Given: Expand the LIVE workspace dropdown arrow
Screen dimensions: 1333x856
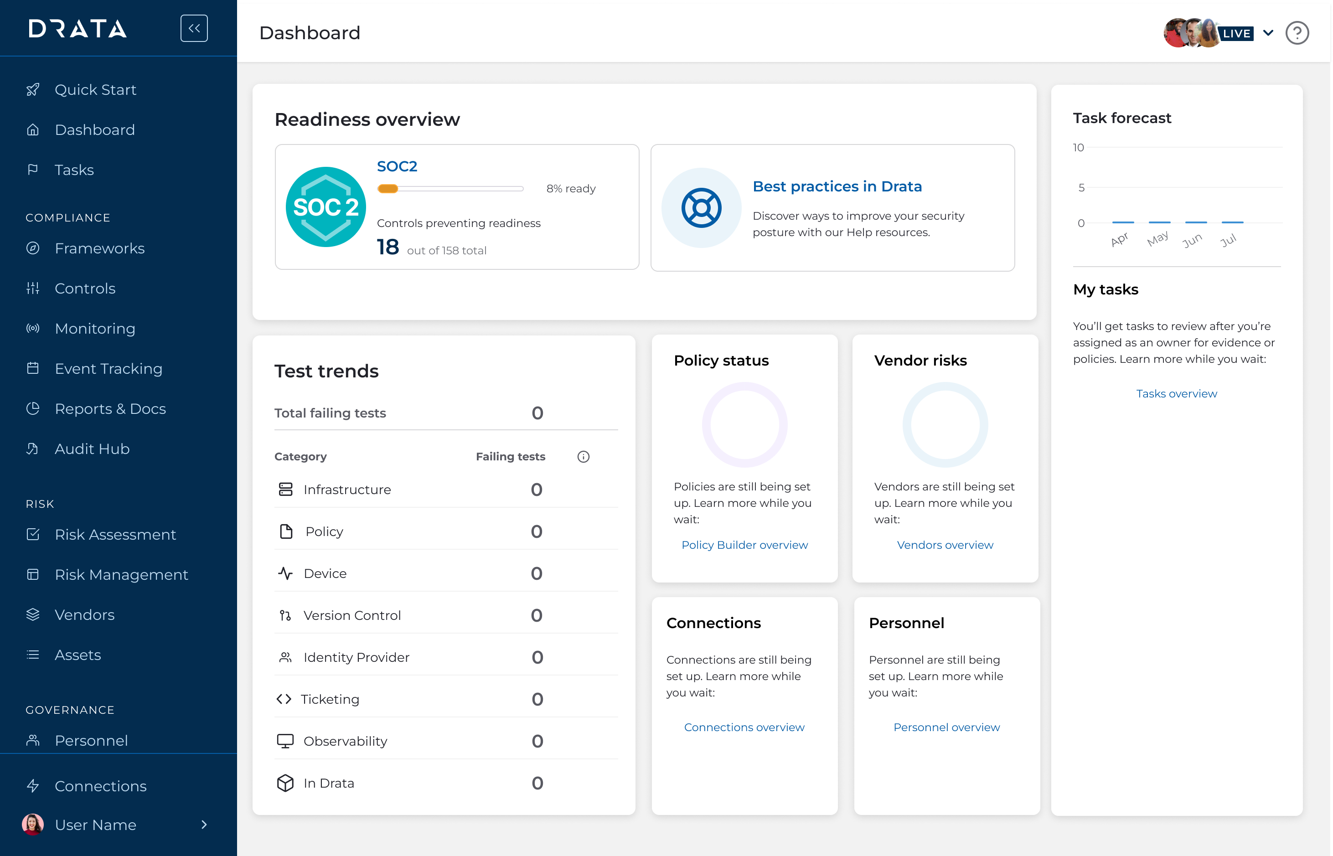Looking at the screenshot, I should (x=1269, y=33).
